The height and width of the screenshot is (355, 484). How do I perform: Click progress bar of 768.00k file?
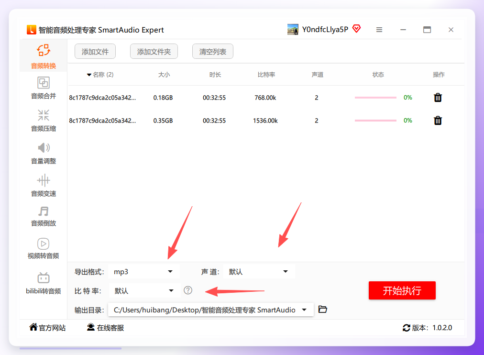375,98
